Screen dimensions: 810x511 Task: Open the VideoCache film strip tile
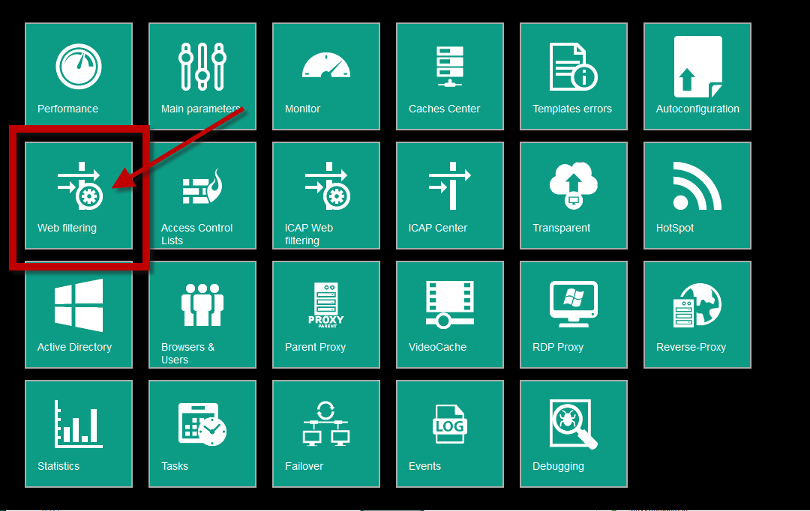(450, 315)
